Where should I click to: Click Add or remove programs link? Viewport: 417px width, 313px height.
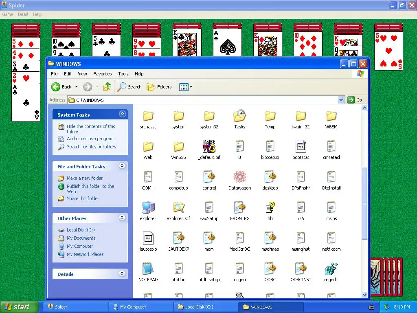(x=91, y=139)
